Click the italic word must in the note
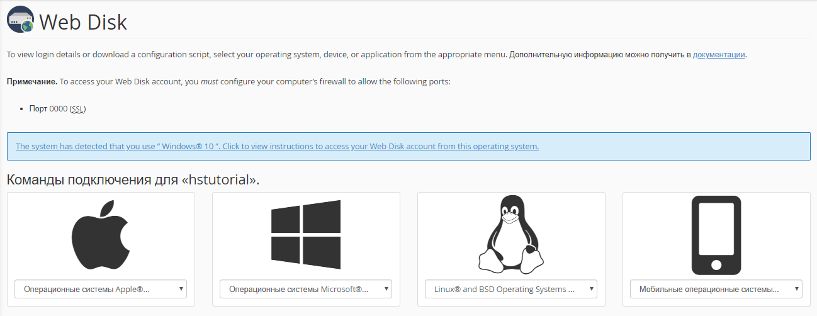This screenshot has width=817, height=316. coord(208,82)
